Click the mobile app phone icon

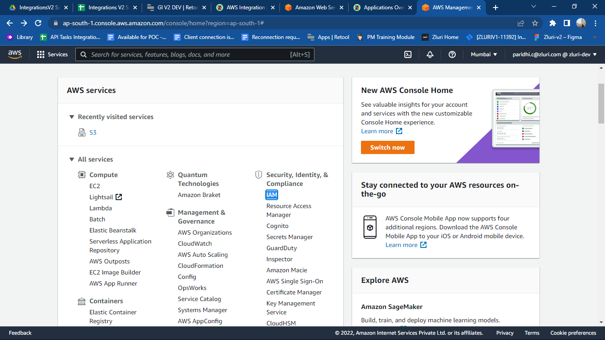click(370, 227)
